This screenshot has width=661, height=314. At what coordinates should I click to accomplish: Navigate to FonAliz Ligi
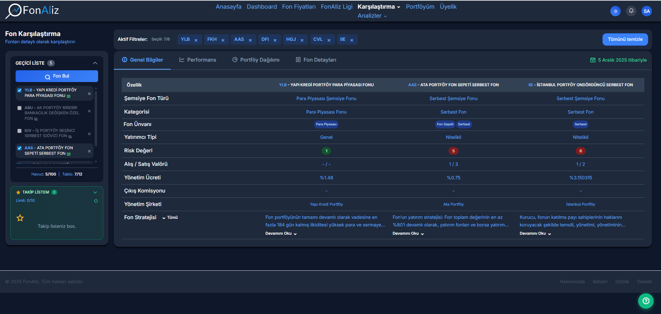(337, 7)
